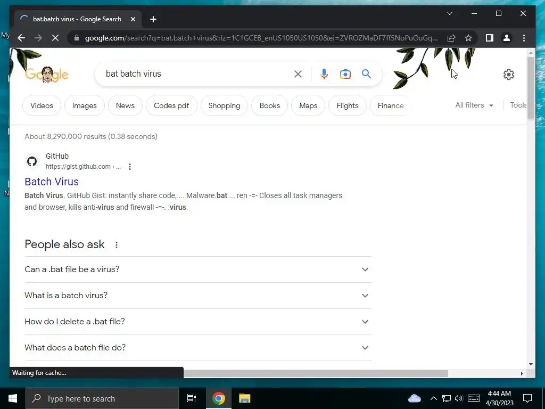View site information lock icon

[77, 38]
